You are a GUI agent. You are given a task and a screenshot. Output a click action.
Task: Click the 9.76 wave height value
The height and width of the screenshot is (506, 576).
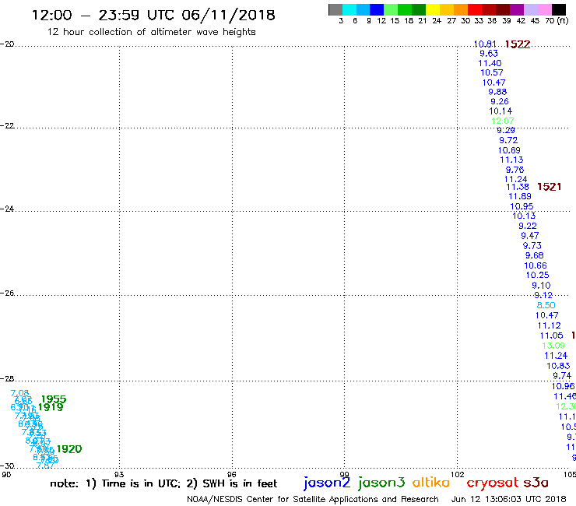click(x=515, y=170)
